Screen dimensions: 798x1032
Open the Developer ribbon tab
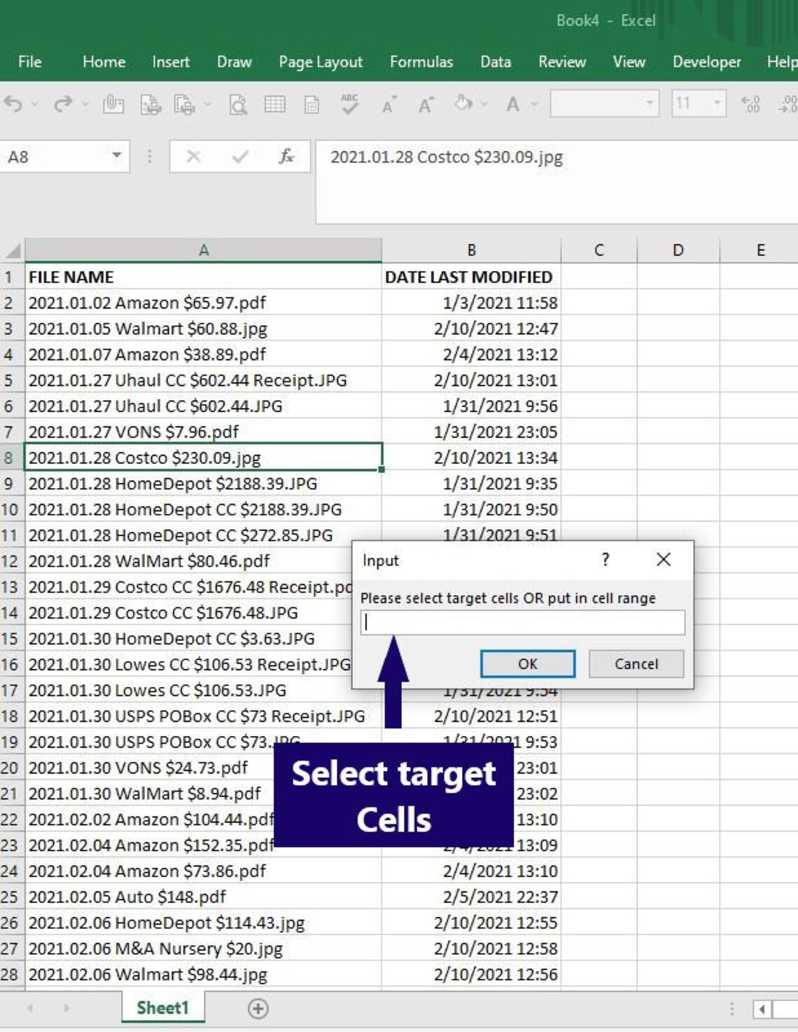point(706,62)
